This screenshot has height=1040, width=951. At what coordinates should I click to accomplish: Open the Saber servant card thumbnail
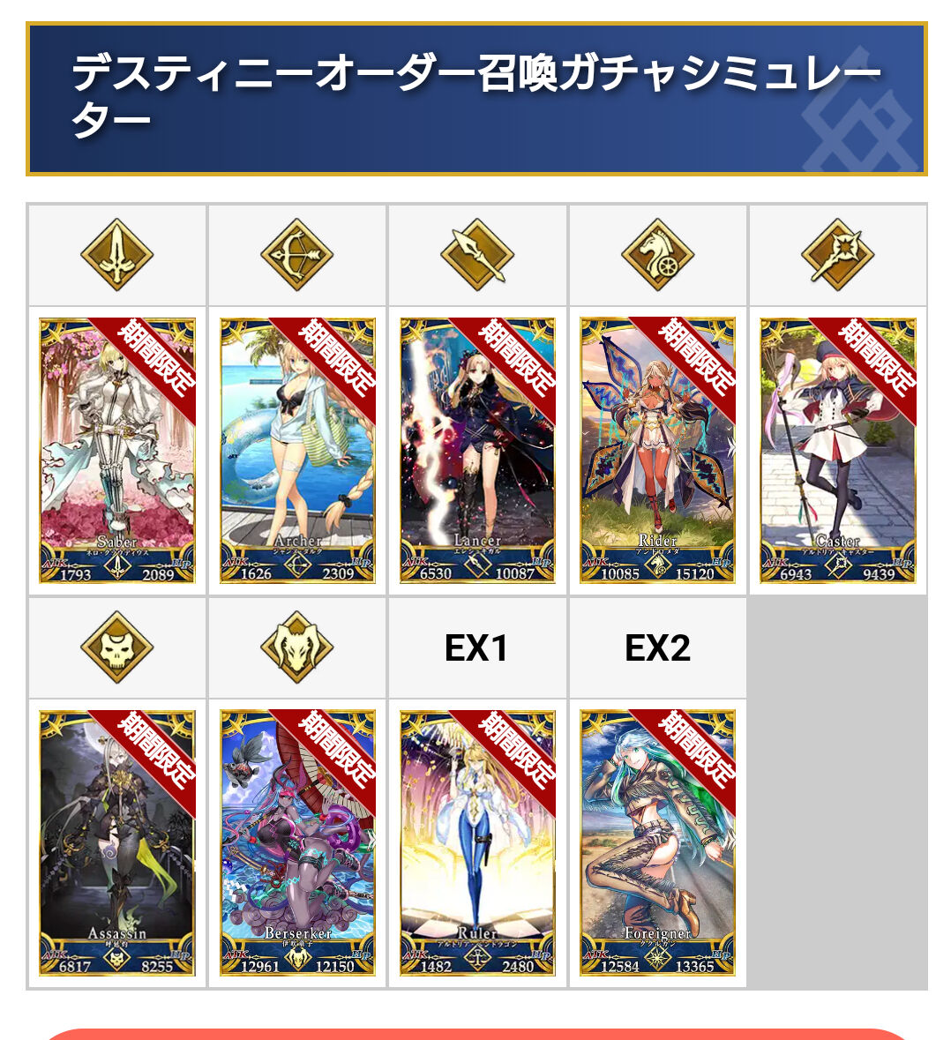click(116, 451)
